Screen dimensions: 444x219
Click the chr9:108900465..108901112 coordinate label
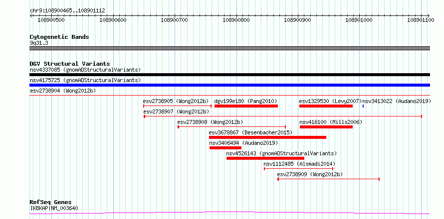[67, 10]
